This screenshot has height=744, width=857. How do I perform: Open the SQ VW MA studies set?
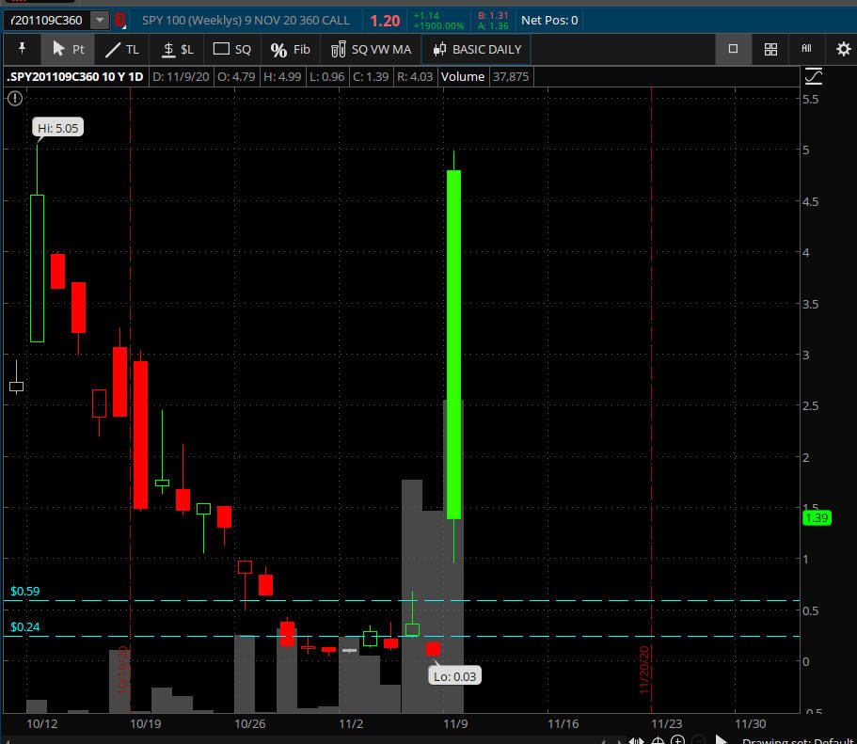[371, 49]
